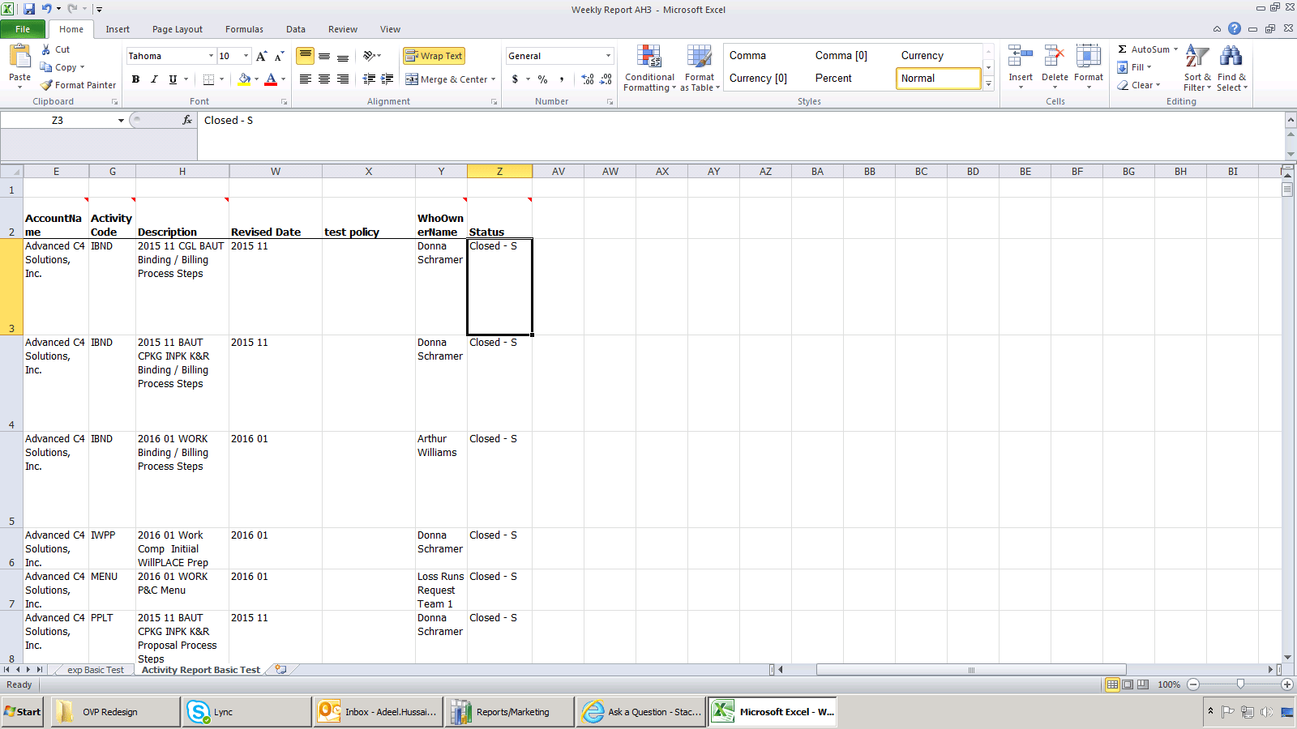Screen dimensions: 1297x729
Task: Click the Insert Function fx icon
Action: click(187, 120)
